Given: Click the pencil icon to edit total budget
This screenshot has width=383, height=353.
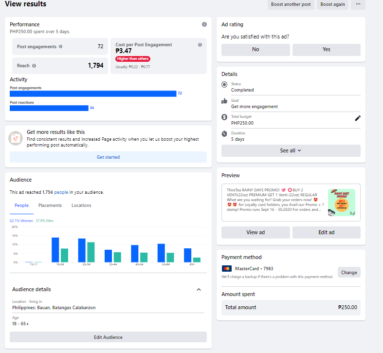Looking at the screenshot, I should click(357, 118).
